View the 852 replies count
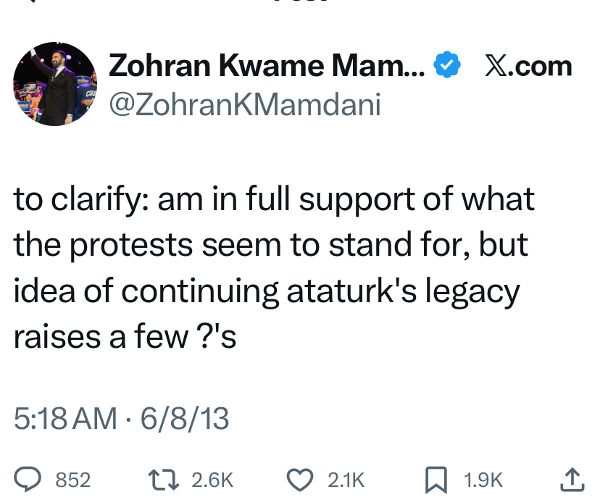Image resolution: width=600 pixels, height=500 pixels. click(73, 480)
